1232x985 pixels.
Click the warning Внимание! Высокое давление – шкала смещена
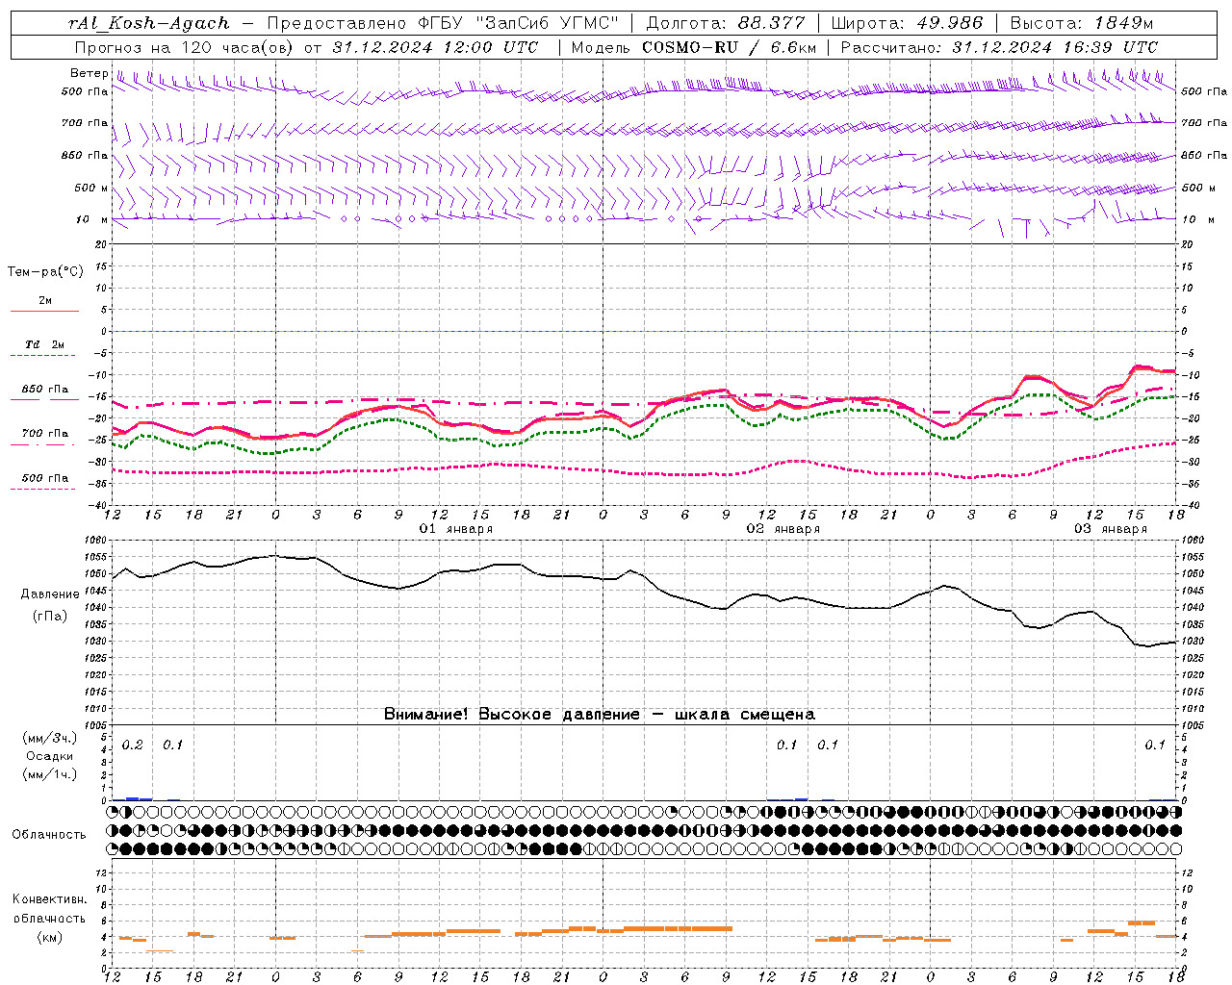599,715
